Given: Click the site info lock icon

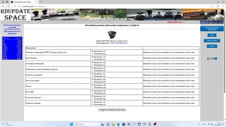Looking at the screenshot, I should (15, 6).
